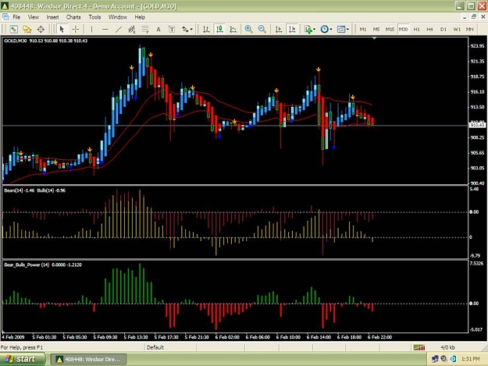The height and width of the screenshot is (366, 488).
Task: Select the equidistant channel tool
Action: point(132,29)
